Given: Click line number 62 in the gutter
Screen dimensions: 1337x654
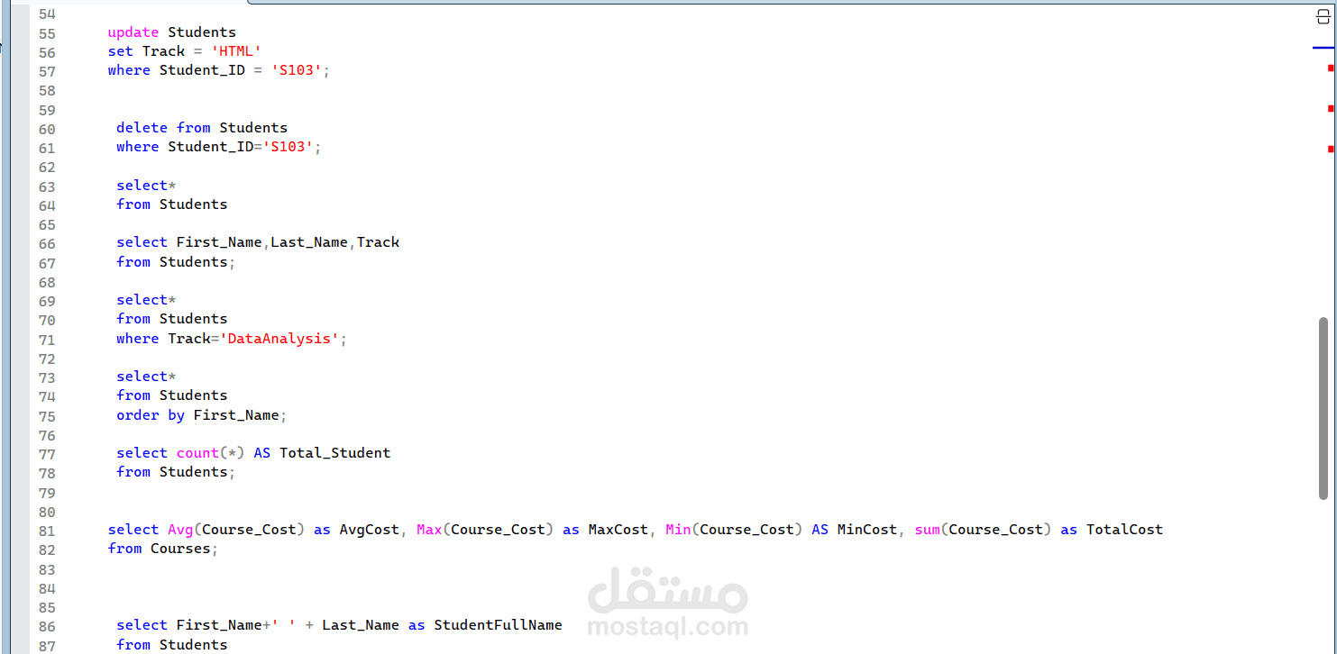Looking at the screenshot, I should click(x=47, y=168).
